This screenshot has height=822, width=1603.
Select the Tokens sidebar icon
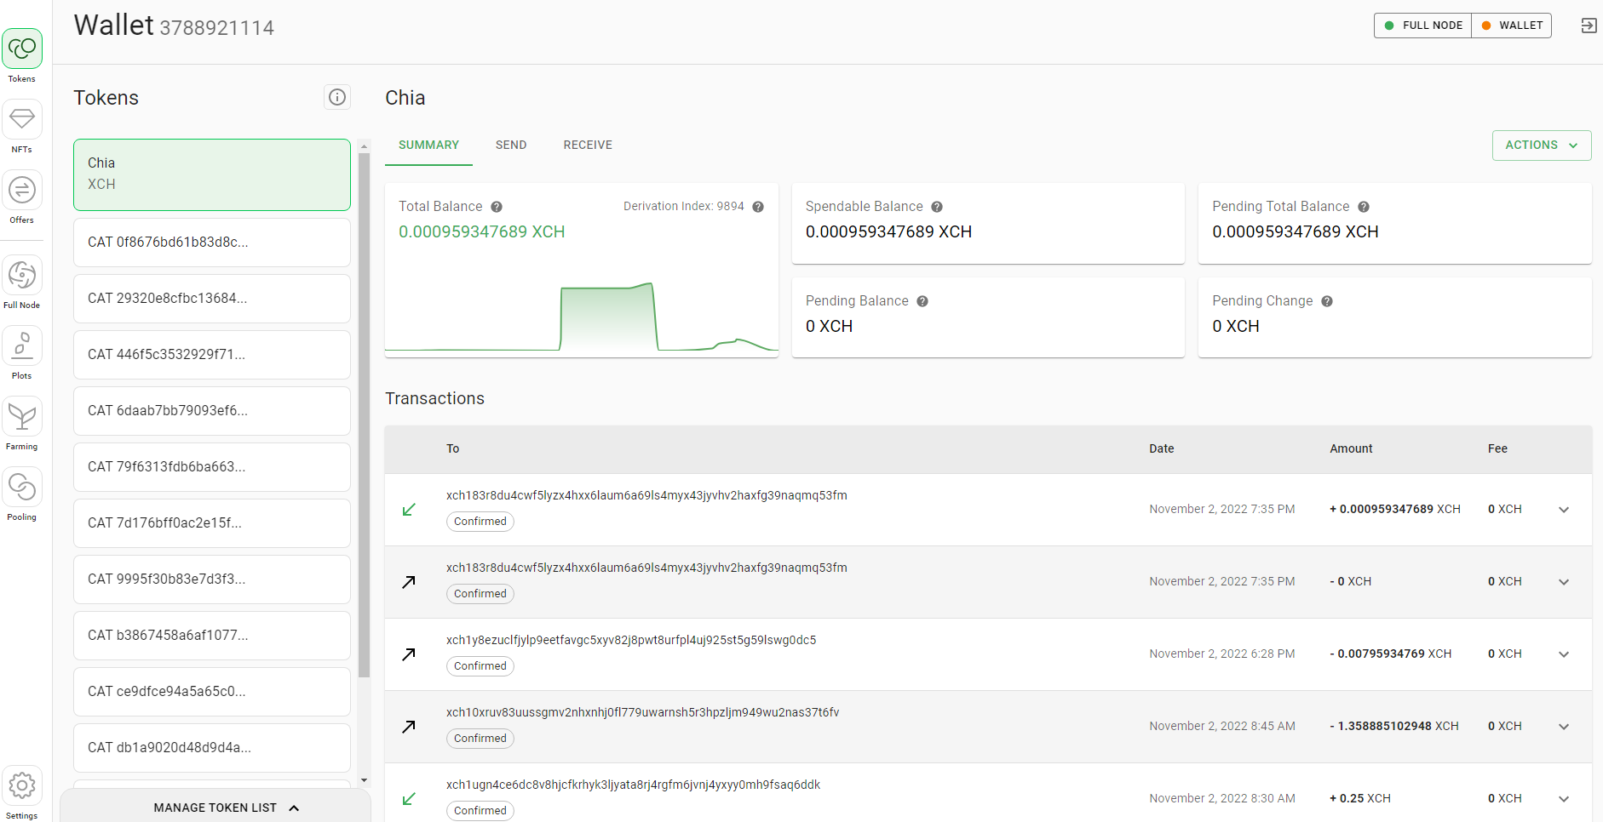pos(21,49)
